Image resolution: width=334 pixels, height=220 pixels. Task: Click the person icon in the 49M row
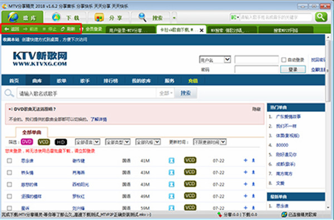[171, 196]
